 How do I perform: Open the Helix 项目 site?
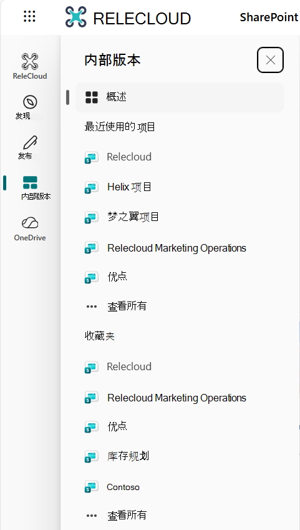click(129, 187)
